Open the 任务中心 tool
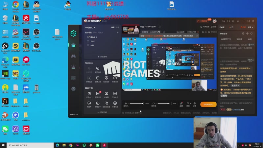Image resolution: width=263 pixels, height=148 pixels. coord(89,95)
